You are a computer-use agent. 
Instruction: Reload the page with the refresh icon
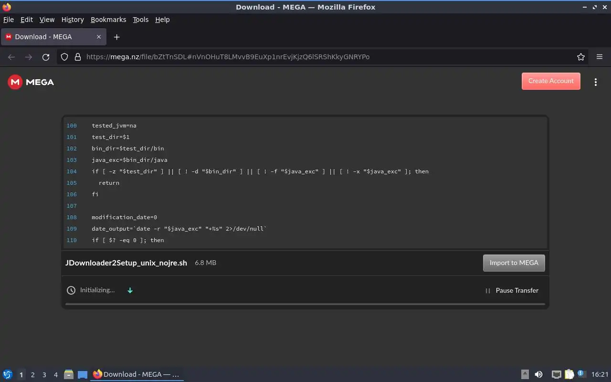coord(46,57)
